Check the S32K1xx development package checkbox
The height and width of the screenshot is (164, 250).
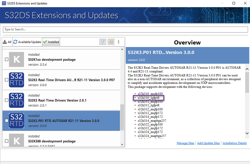[7, 59]
